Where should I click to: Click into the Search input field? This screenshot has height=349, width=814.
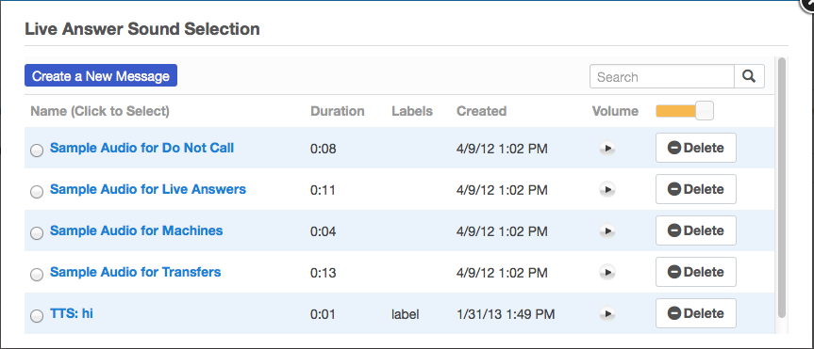point(662,76)
